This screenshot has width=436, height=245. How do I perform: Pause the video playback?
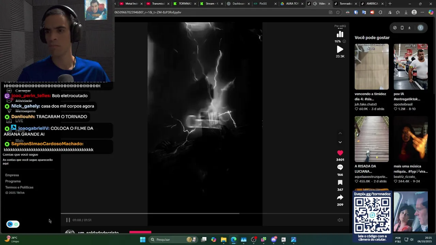[68, 220]
